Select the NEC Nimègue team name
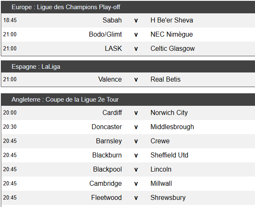 coord(172,35)
